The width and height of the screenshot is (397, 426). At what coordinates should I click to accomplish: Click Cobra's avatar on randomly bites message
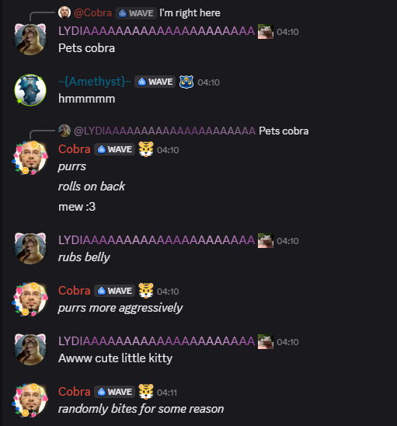click(30, 400)
